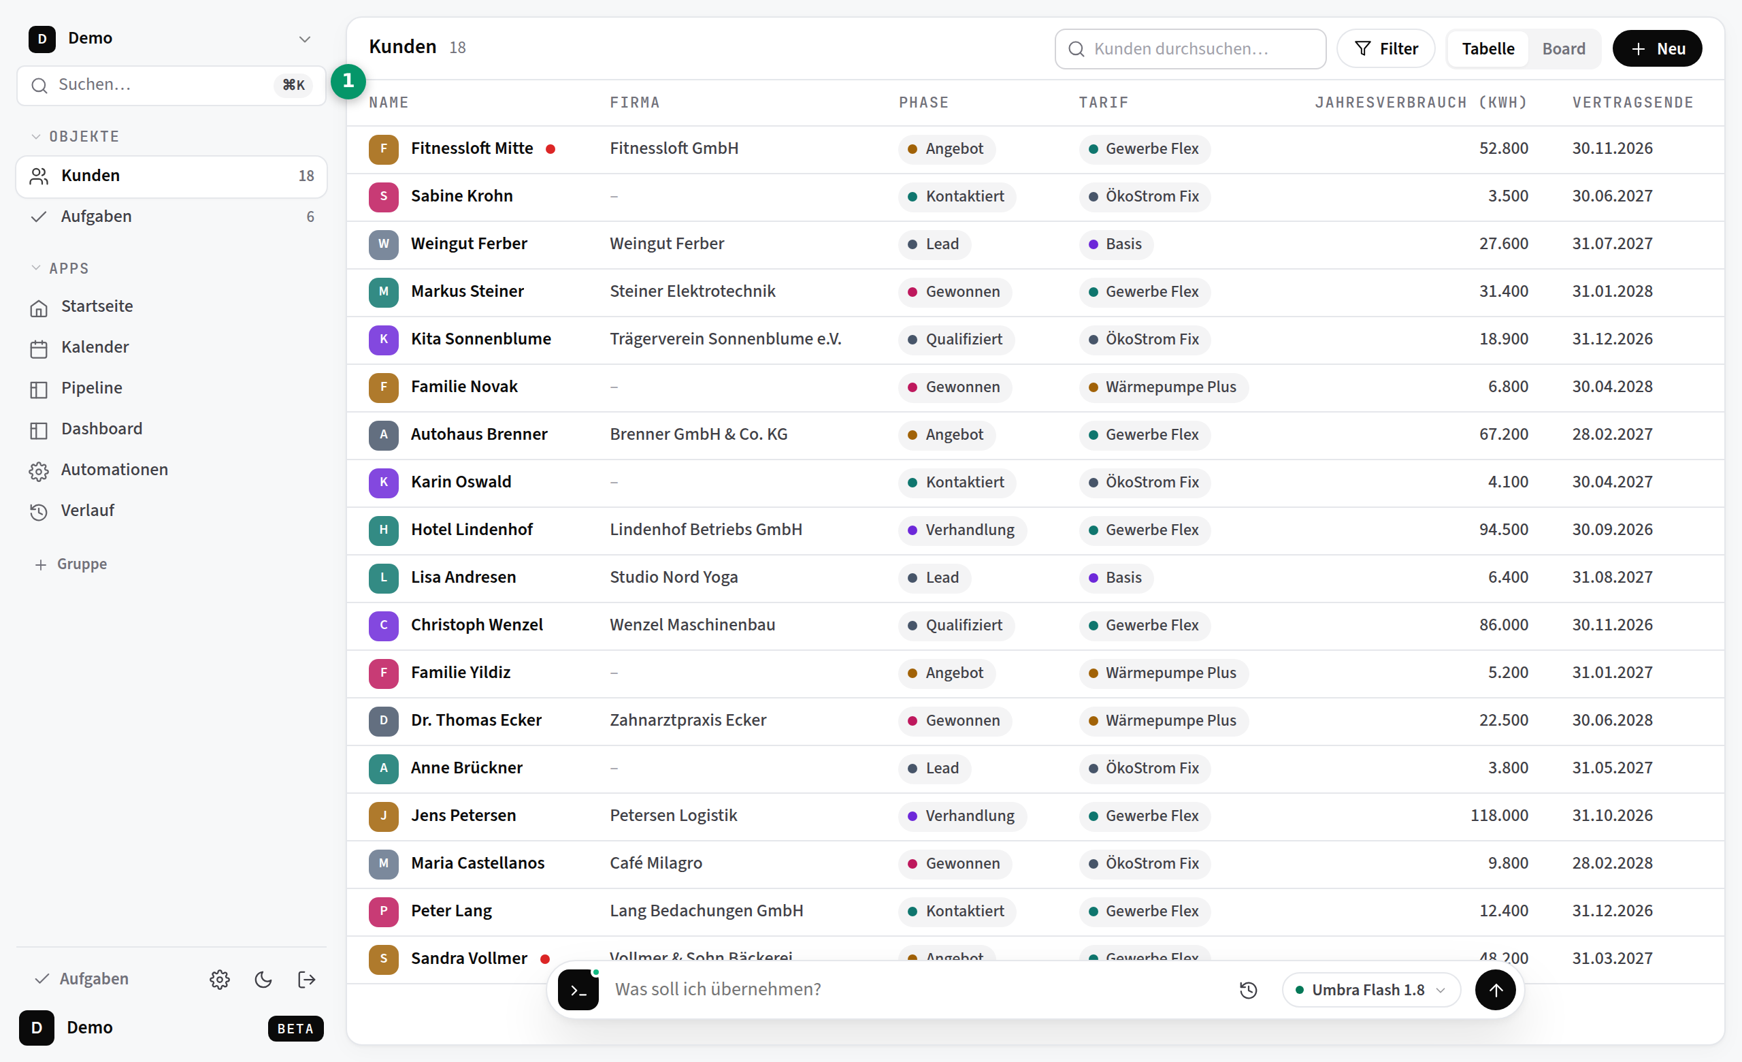Open chat history clock icon

coord(1249,990)
